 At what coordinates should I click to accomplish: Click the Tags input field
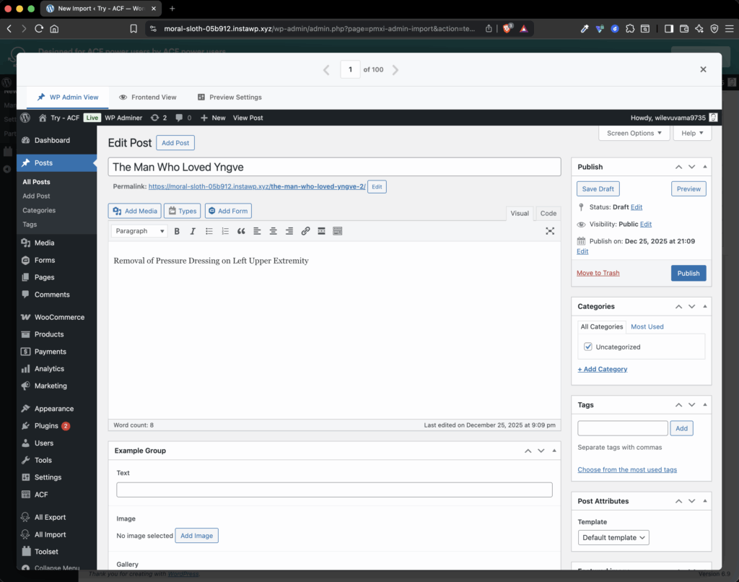[623, 428]
